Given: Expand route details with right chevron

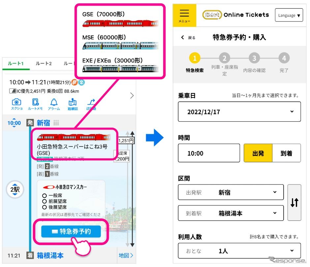Looking at the screenshot, I should point(132,96).
